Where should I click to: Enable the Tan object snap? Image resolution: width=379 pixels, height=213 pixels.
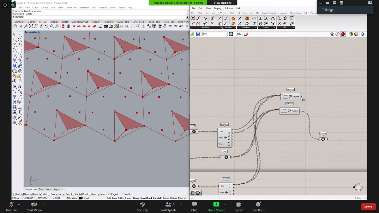pos(72,194)
